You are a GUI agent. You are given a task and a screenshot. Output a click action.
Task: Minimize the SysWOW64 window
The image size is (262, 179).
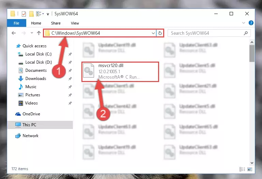216,14
